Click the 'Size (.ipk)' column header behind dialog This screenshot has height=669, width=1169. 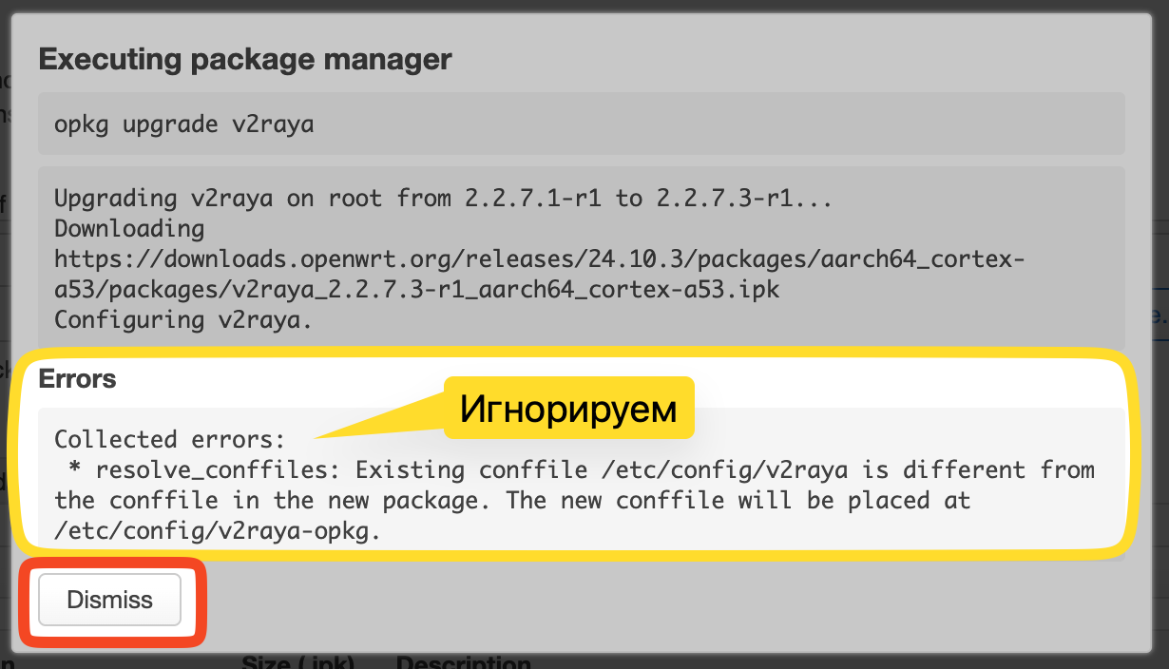coord(298,661)
